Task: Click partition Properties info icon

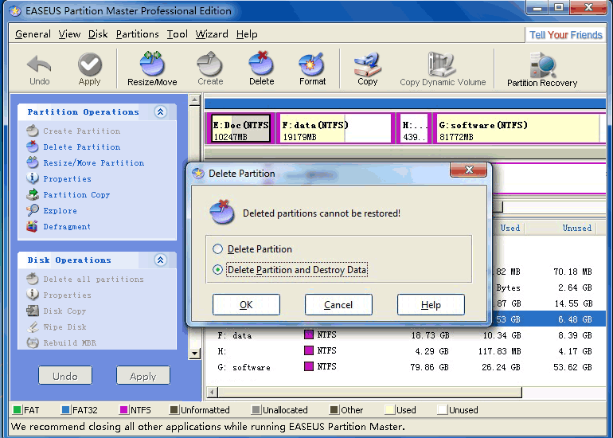Action: (x=33, y=178)
